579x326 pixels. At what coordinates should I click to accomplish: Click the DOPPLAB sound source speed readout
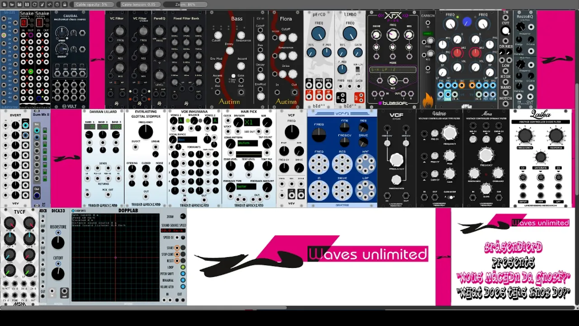tap(173, 230)
